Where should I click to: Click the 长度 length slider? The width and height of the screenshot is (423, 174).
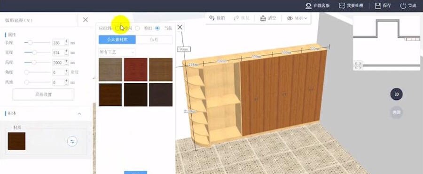pyautogui.click(x=37, y=43)
